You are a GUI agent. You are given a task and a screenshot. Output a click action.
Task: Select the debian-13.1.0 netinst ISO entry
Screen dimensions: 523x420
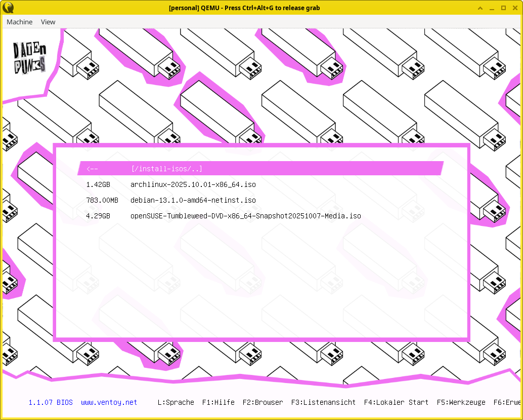(193, 200)
